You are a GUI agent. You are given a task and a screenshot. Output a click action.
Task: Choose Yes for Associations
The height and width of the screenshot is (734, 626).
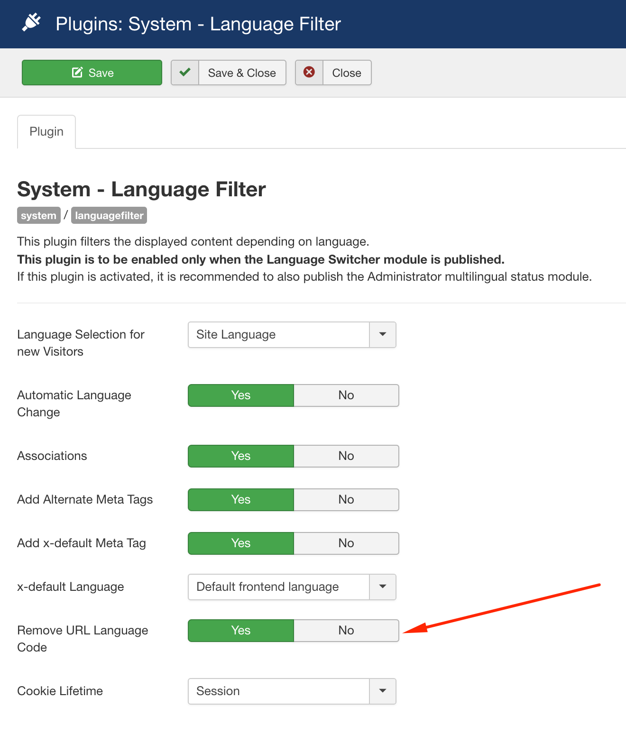tap(241, 456)
